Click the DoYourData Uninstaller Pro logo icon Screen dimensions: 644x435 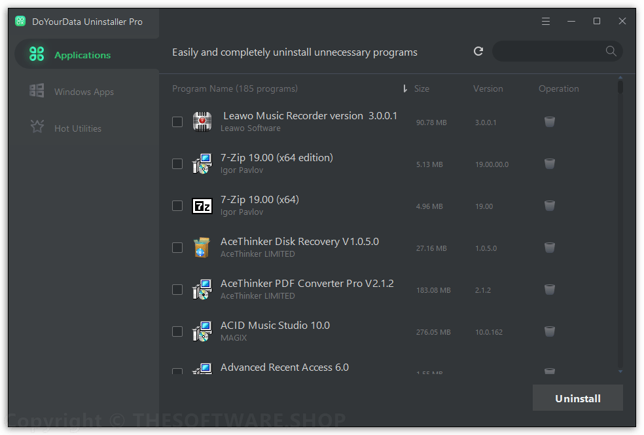[x=20, y=21]
